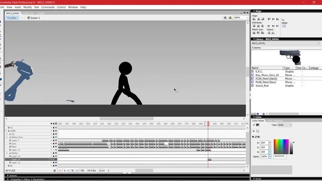
Task: Toggle lock on the Layer 7 row
Action: (x=54, y=140)
